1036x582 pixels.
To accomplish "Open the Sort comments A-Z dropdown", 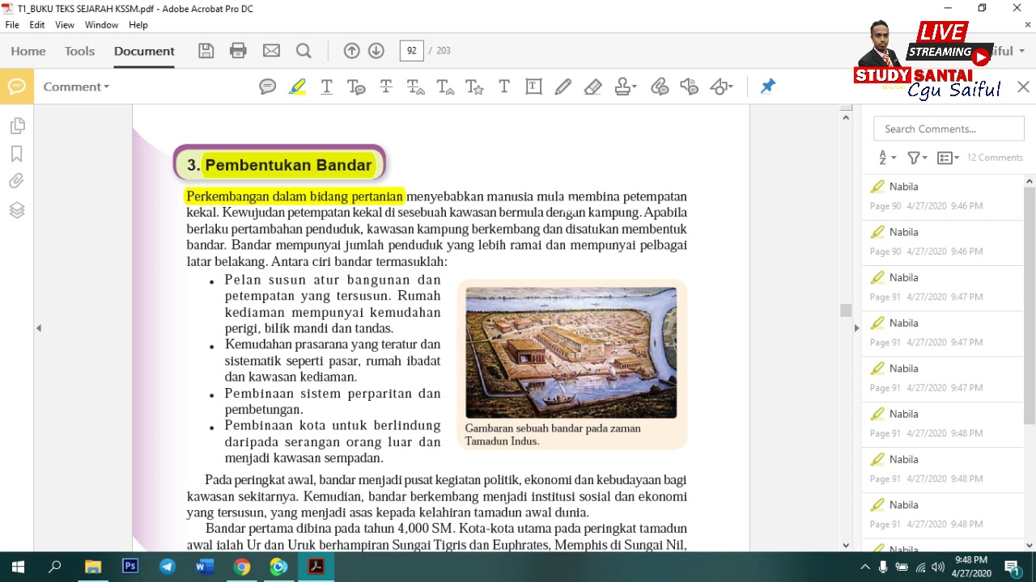I will pos(887,158).
